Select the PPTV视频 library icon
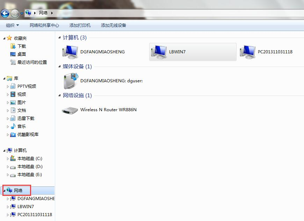304x221 pixels. 13,86
